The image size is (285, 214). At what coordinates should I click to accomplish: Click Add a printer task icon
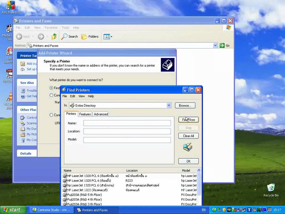[x=23, y=64]
